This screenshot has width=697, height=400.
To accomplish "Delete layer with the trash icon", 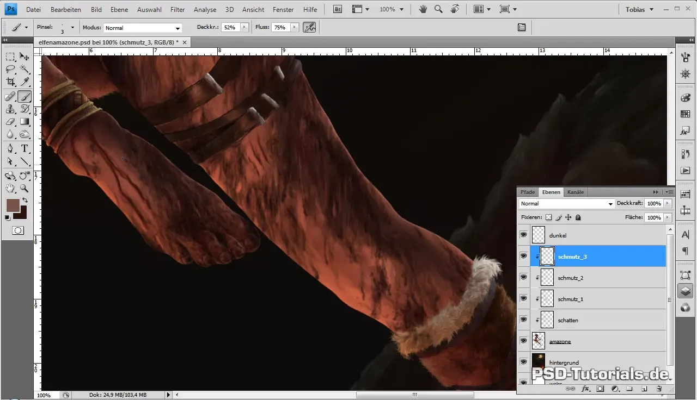I will coord(658,389).
